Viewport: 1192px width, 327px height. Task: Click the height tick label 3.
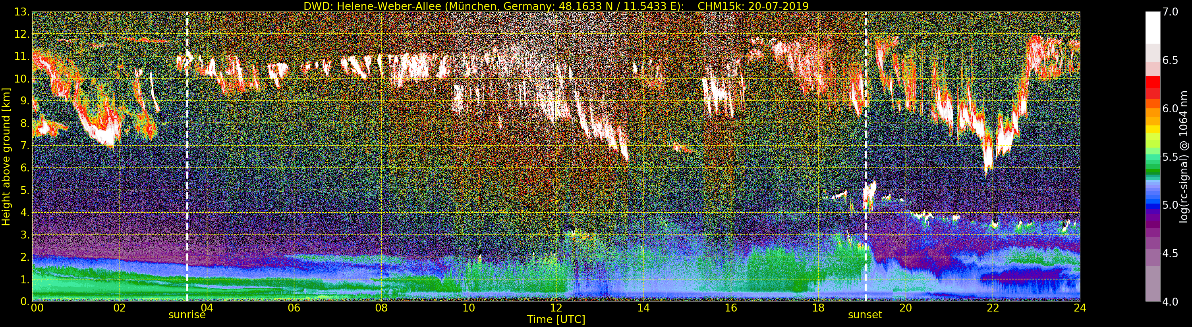pyautogui.click(x=24, y=235)
